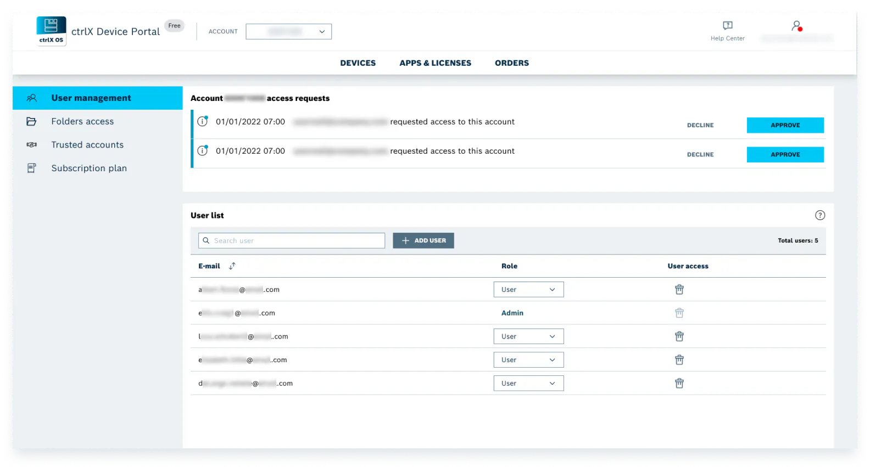
Task: Click the Folders access folder icon
Action: 32,121
